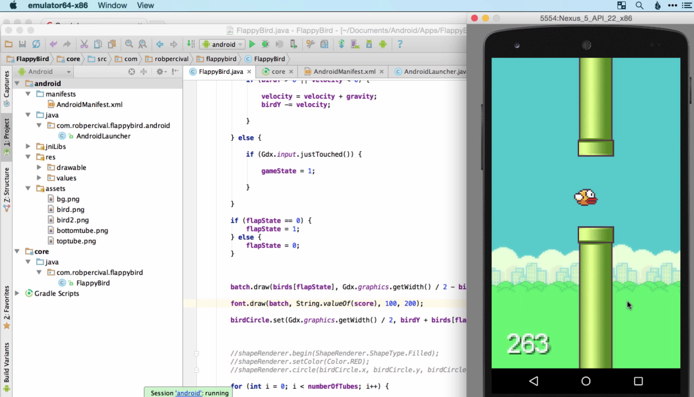Click the Attach debugger to process icon
This screenshot has width=694, height=397.
tap(293, 44)
